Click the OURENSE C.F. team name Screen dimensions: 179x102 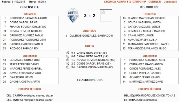(x=30, y=7)
